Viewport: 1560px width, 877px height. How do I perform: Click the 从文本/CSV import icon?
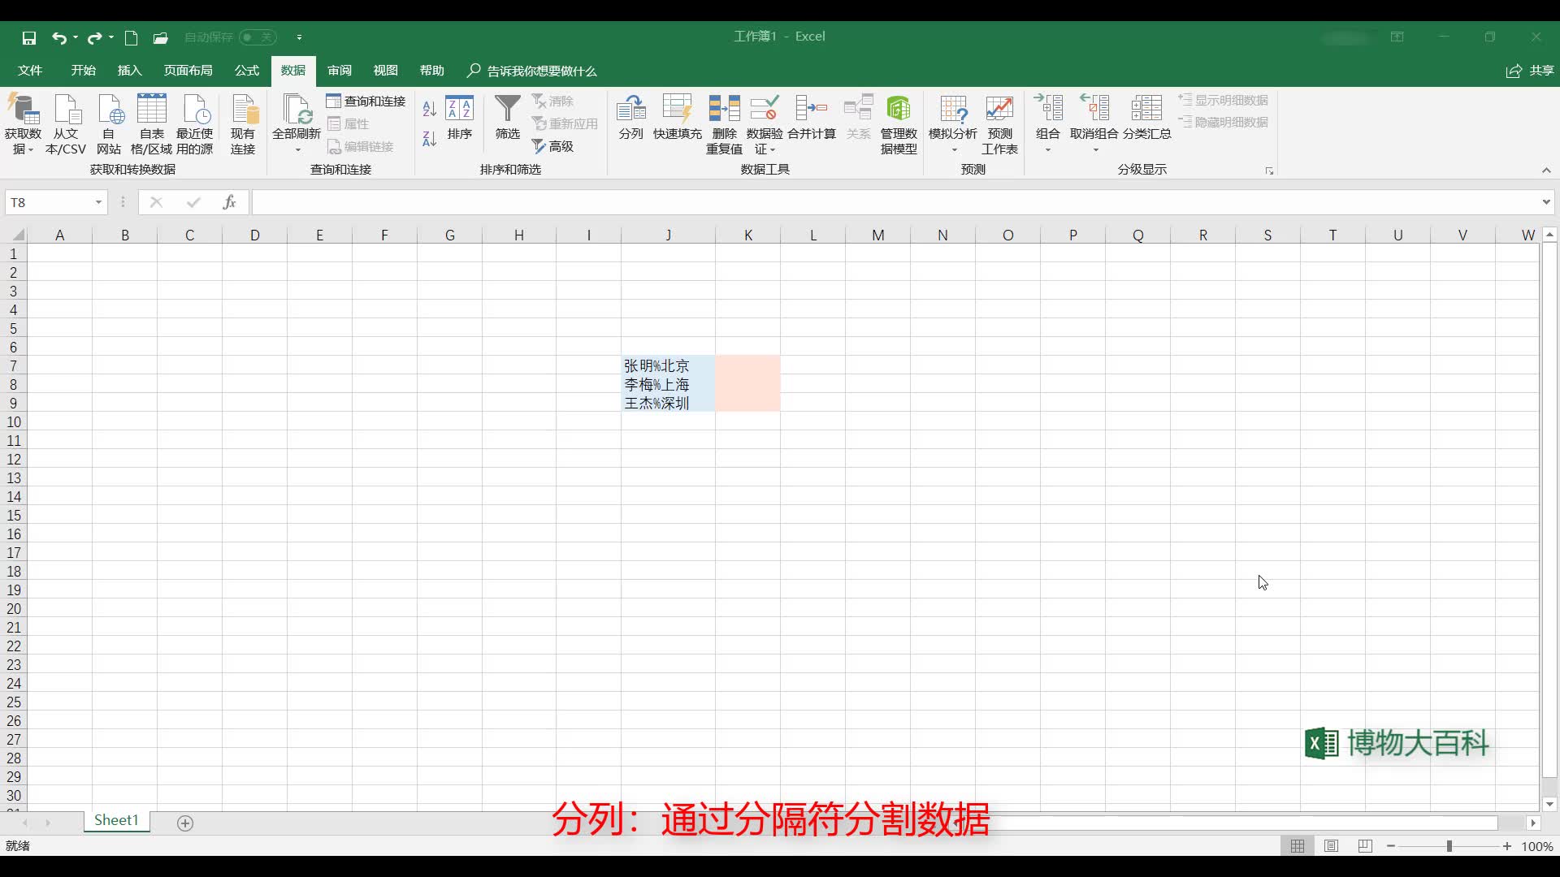point(65,122)
